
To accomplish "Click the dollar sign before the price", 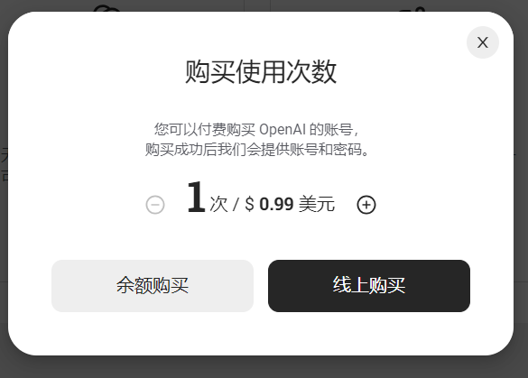I will [x=249, y=204].
